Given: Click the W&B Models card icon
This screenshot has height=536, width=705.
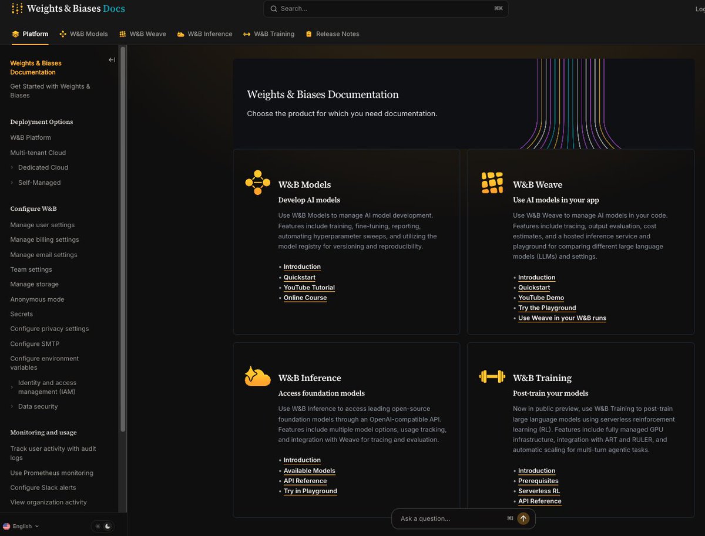Looking at the screenshot, I should click(257, 183).
